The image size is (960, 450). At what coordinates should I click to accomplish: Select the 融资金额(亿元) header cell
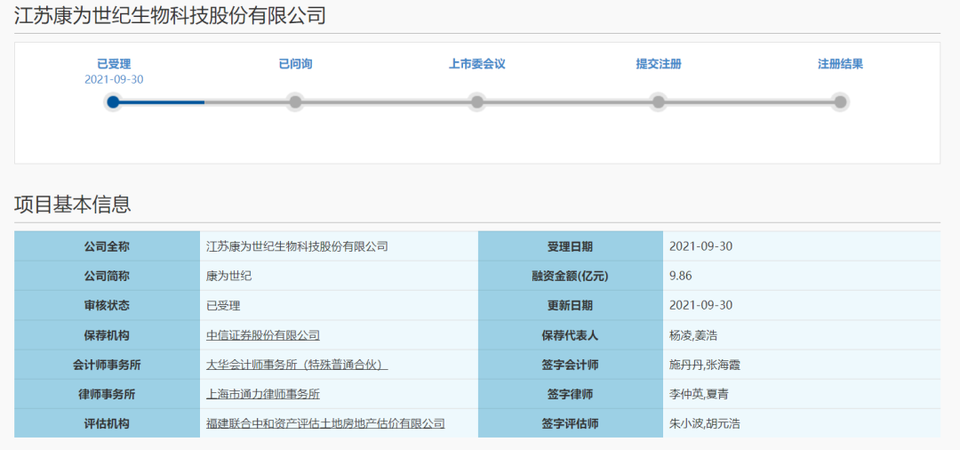[570, 276]
